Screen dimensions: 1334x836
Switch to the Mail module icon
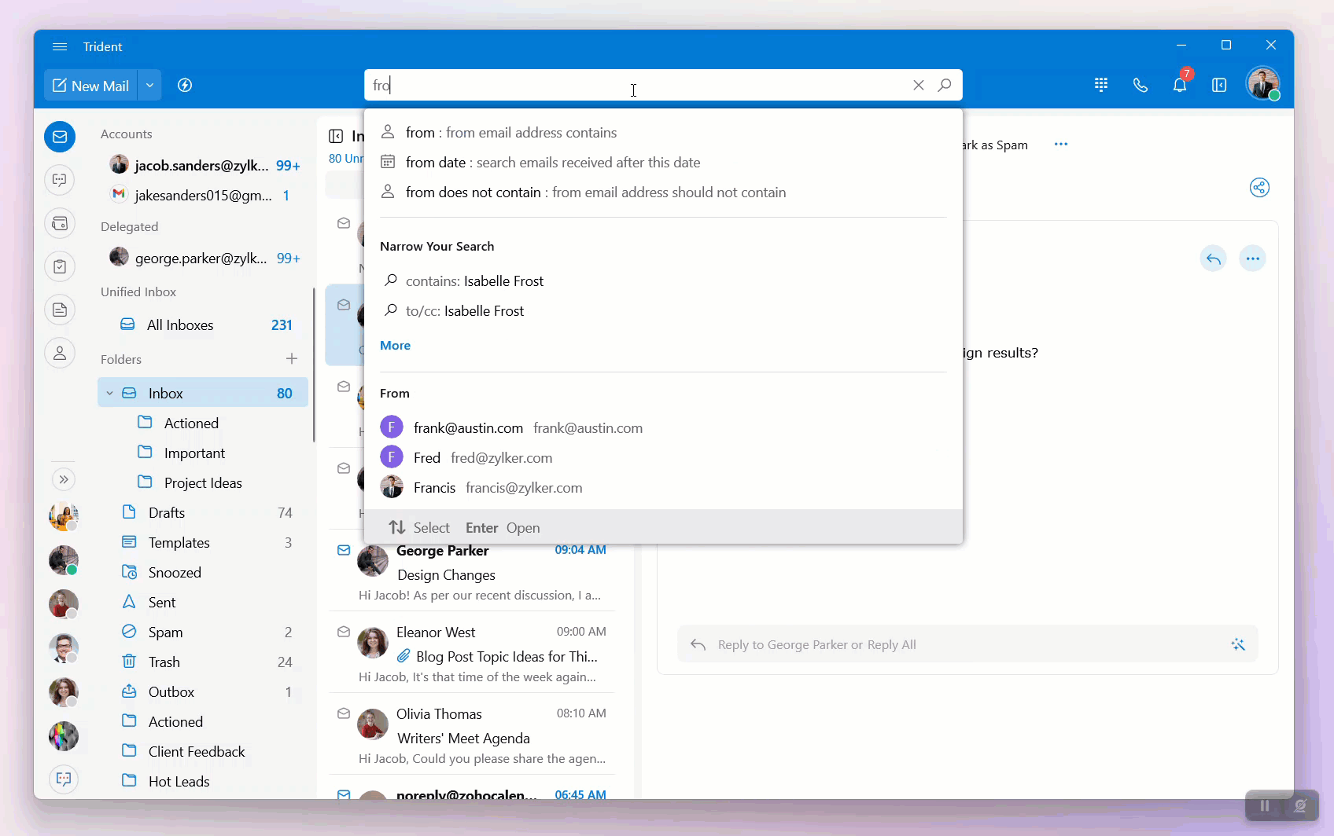(60, 137)
